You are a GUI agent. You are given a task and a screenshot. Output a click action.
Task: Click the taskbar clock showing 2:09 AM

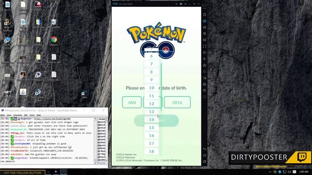pyautogui.click(x=304, y=172)
